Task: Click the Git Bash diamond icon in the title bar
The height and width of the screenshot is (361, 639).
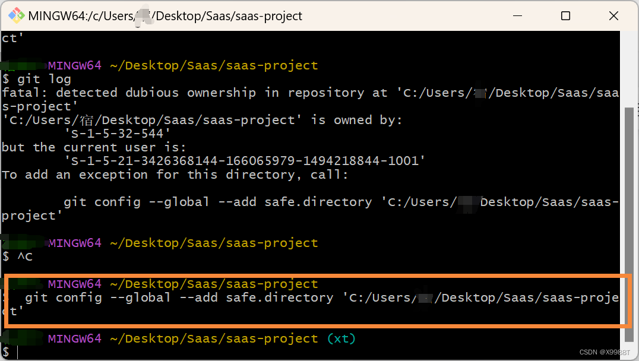Action: pos(17,15)
